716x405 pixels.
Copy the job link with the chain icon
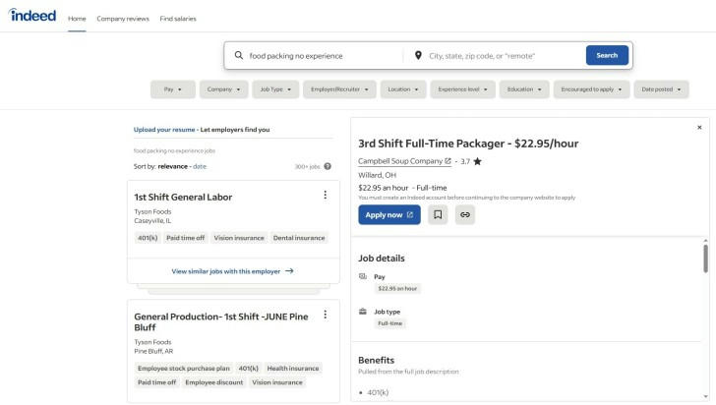(x=465, y=214)
